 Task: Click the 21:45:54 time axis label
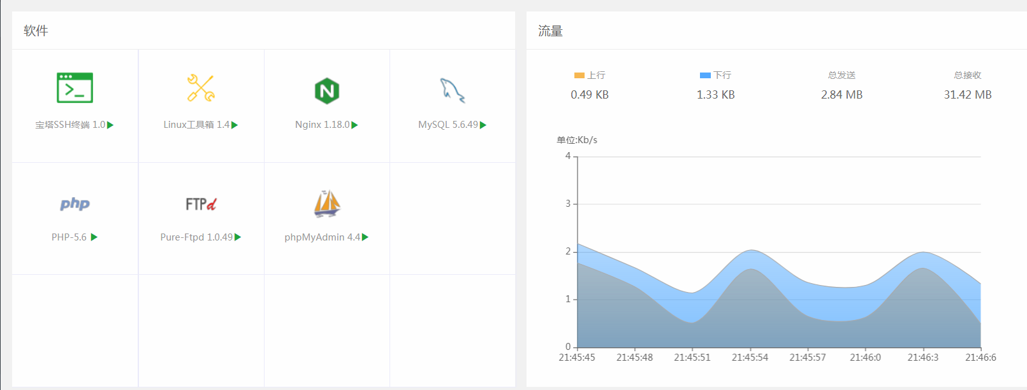coord(750,358)
